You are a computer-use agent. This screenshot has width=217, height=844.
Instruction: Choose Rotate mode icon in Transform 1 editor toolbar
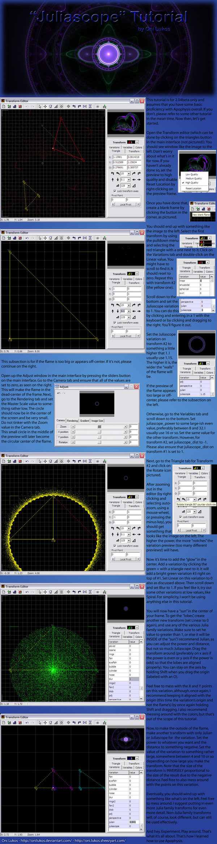point(50,106)
